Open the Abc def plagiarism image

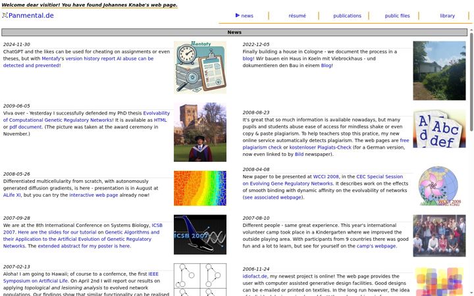(439, 129)
